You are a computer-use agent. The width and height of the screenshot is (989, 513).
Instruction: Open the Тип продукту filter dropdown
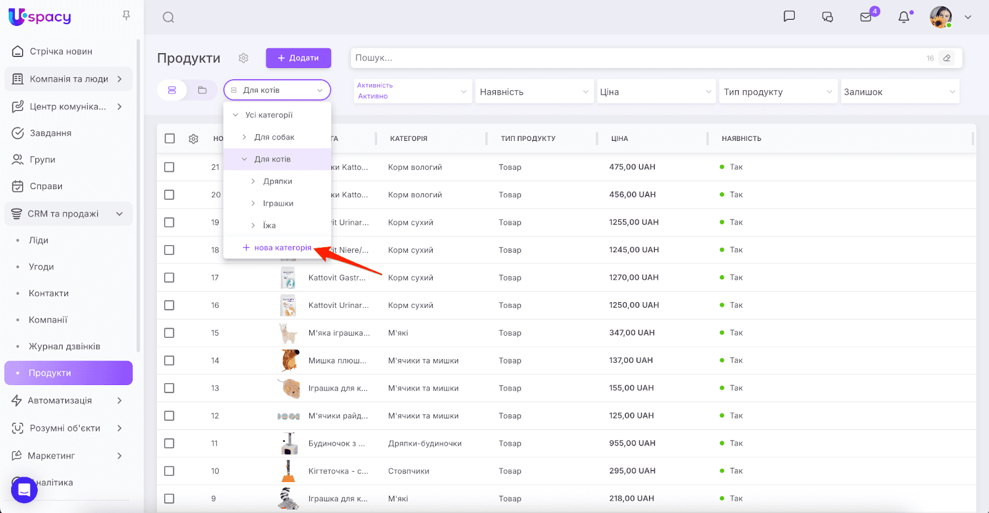[x=777, y=91]
